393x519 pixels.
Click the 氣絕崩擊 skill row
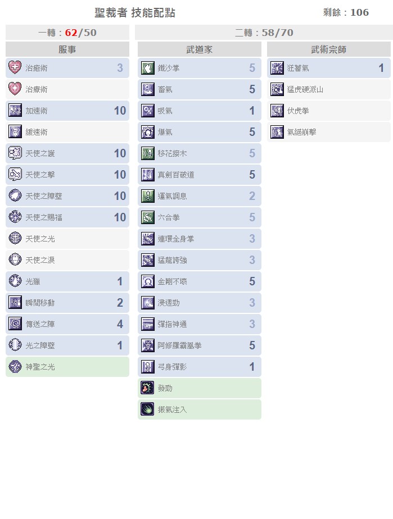[329, 132]
